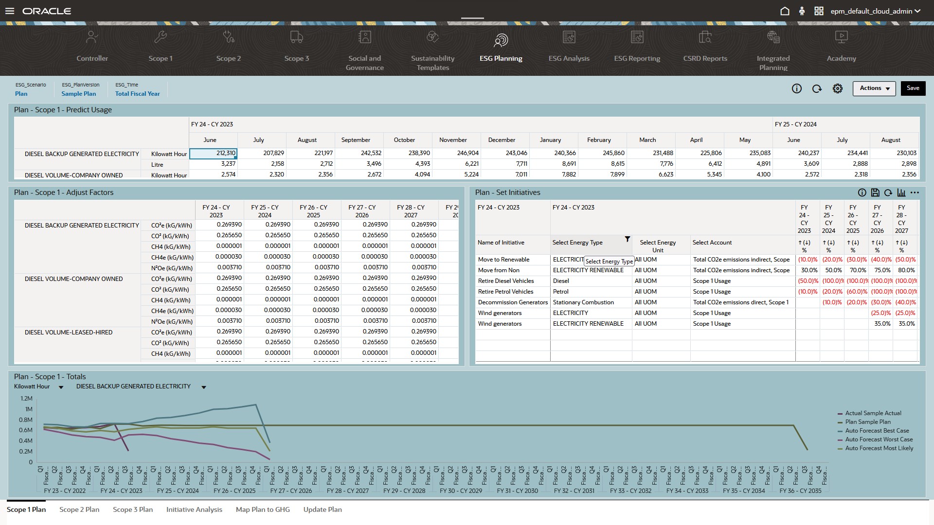Open the settings gear icon

[837, 88]
